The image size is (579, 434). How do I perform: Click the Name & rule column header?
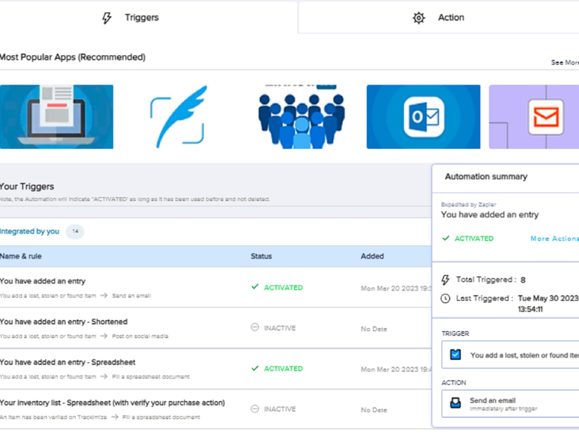pos(21,256)
